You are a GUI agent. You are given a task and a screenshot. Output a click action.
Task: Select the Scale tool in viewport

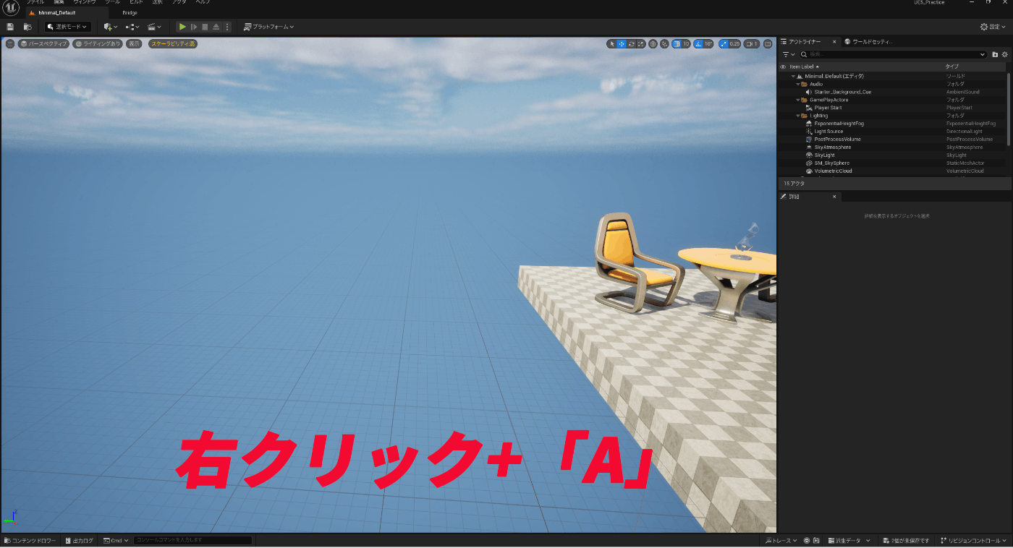(x=641, y=43)
